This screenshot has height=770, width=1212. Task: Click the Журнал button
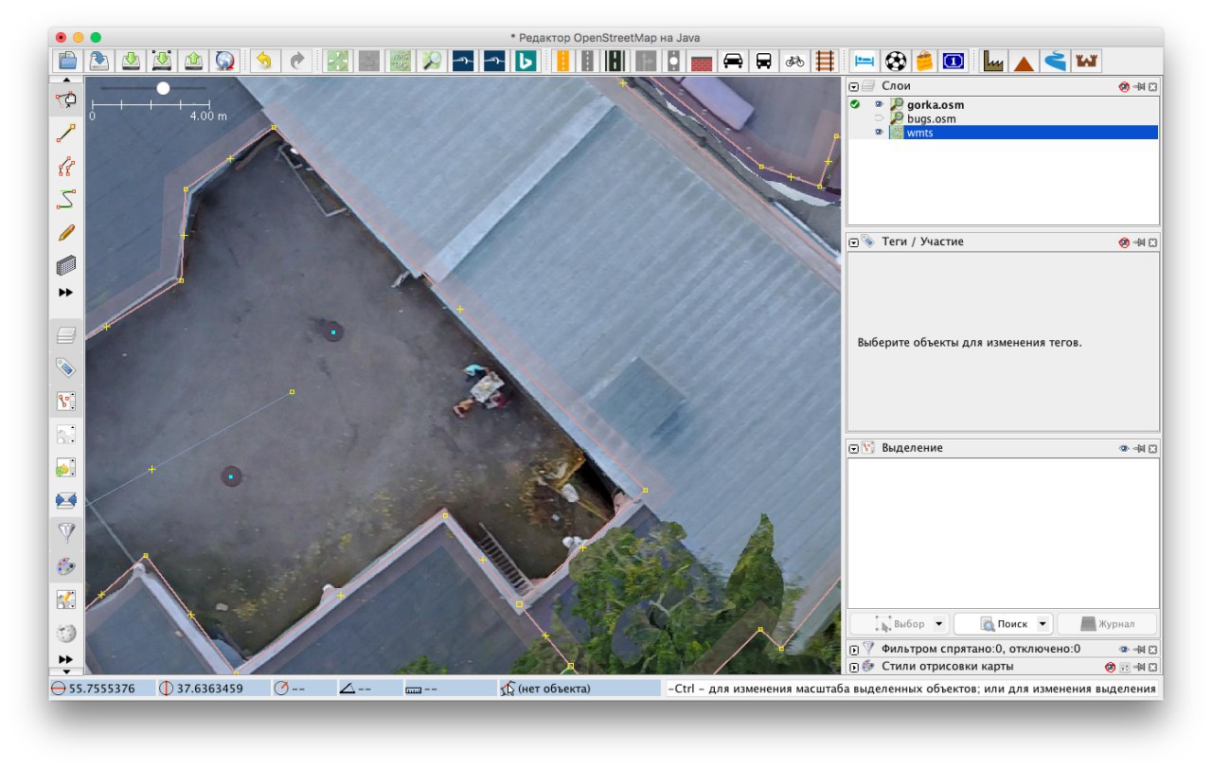coord(1107,624)
